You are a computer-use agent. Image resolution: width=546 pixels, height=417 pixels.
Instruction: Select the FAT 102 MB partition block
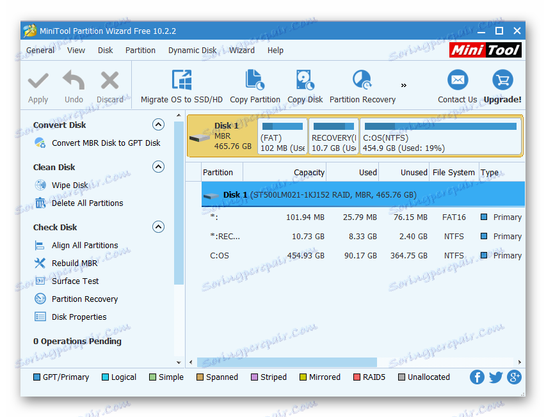tap(282, 136)
